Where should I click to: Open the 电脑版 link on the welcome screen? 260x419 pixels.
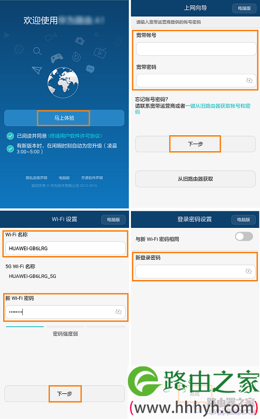(x=64, y=178)
